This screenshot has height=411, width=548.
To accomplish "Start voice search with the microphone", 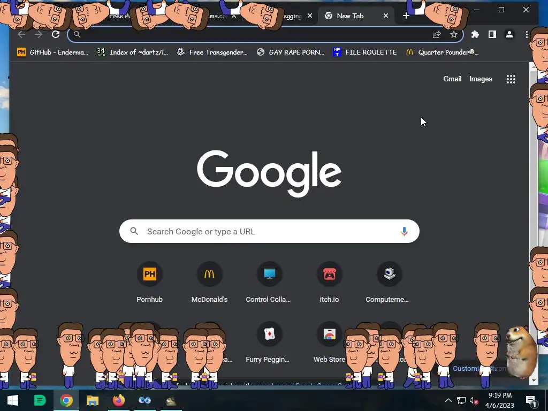I will (x=404, y=231).
